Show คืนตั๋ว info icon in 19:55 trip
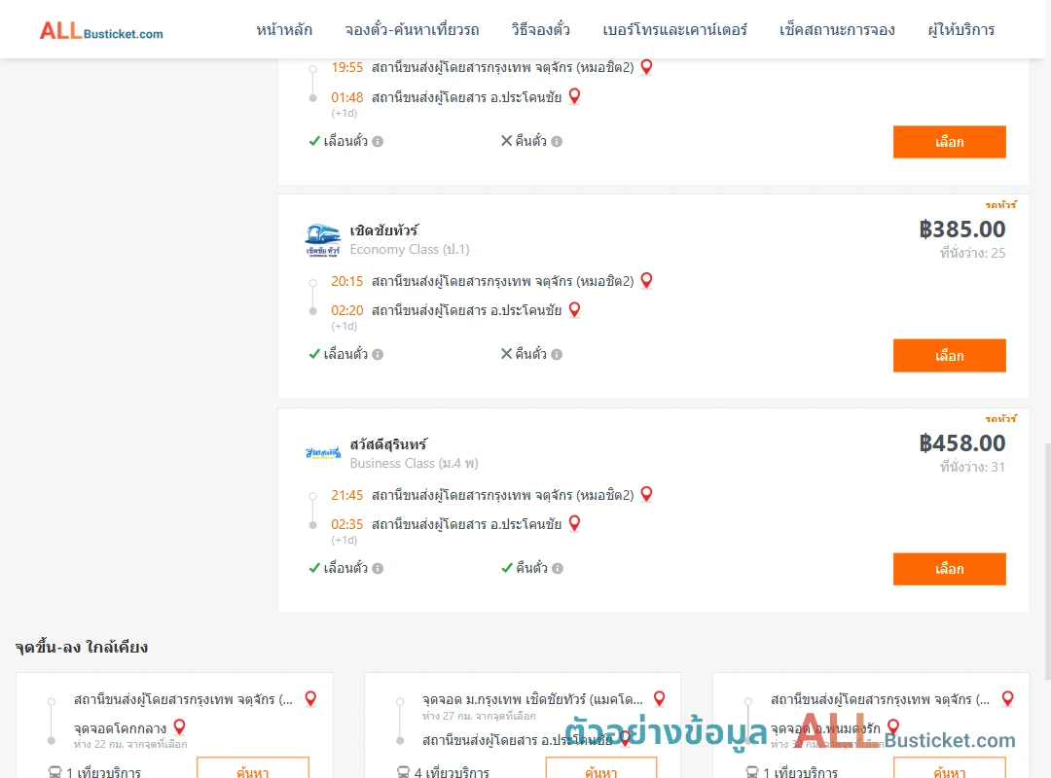The width and height of the screenshot is (1051, 778). click(x=557, y=141)
